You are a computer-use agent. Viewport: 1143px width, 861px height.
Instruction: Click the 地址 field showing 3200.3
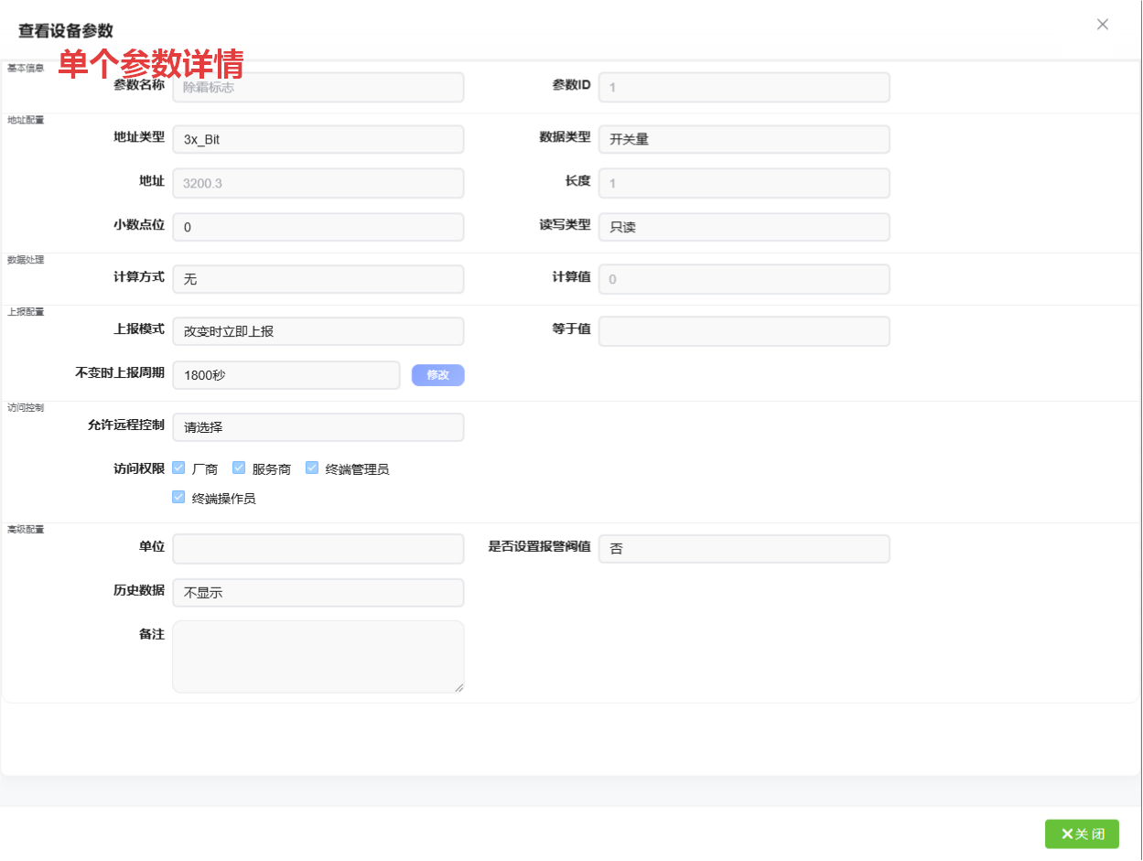tap(318, 183)
